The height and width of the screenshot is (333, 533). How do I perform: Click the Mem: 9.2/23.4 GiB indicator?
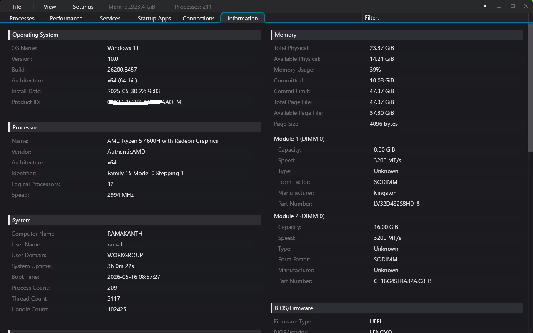point(132,7)
